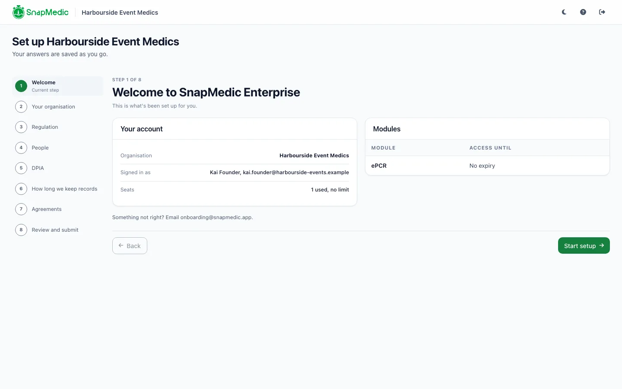The width and height of the screenshot is (622, 389).
Task: Click the ACCESS UNTIL column header
Action: coord(490,148)
